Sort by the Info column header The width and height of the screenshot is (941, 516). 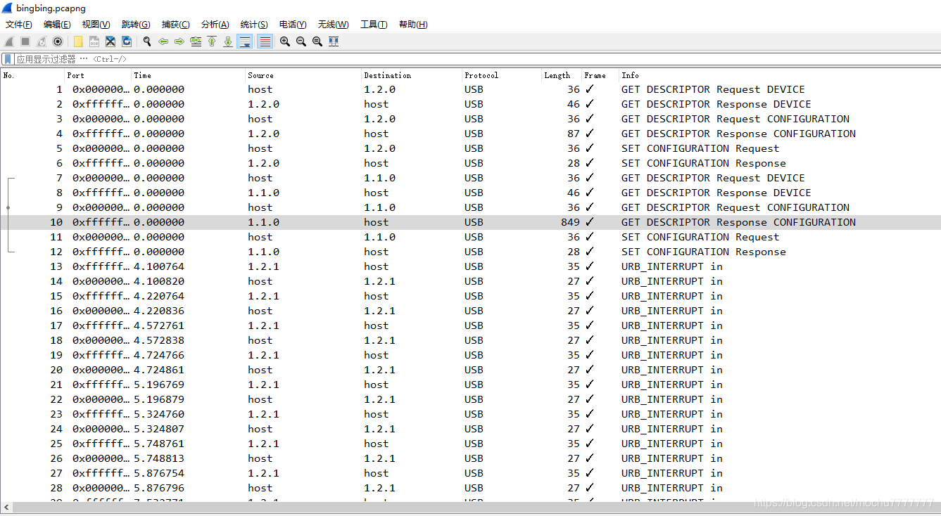point(779,75)
